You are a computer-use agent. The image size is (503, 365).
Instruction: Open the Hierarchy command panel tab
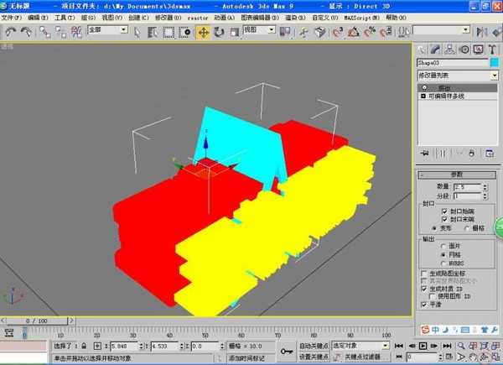(x=449, y=50)
